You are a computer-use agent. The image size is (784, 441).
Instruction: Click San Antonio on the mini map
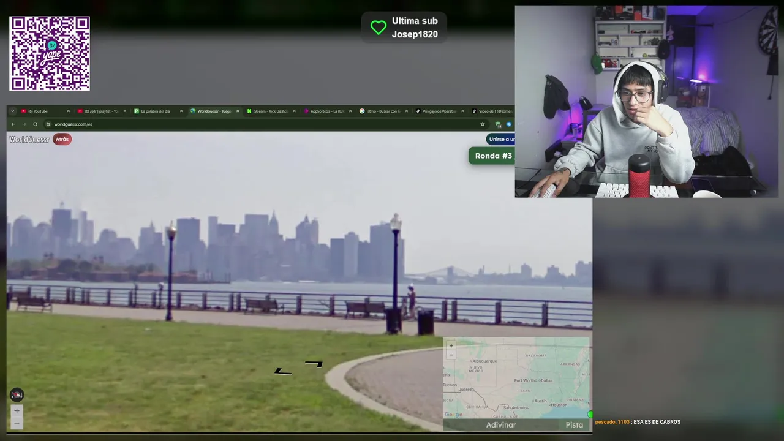(x=515, y=408)
